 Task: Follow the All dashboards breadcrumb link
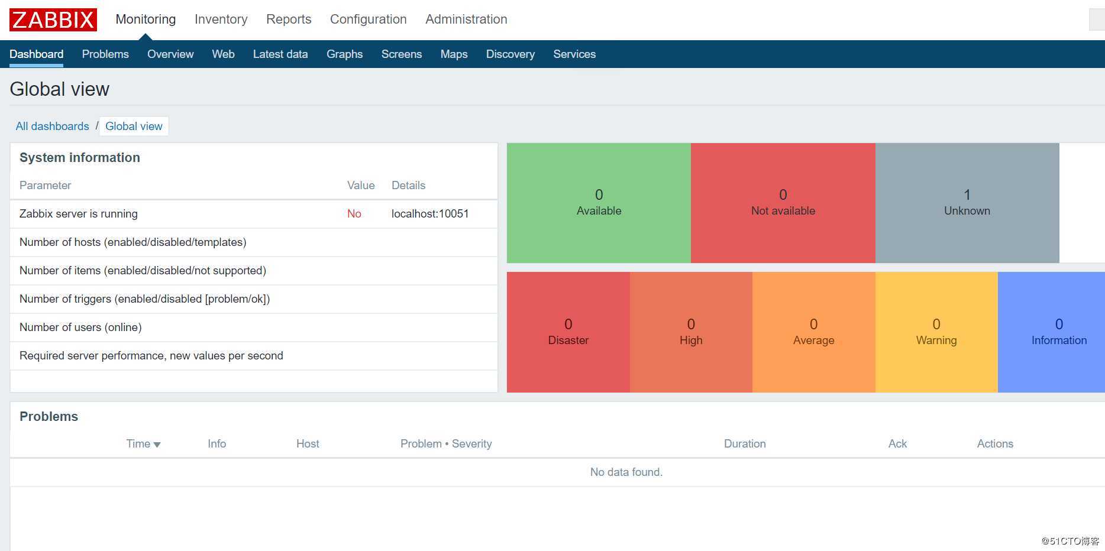coord(52,126)
